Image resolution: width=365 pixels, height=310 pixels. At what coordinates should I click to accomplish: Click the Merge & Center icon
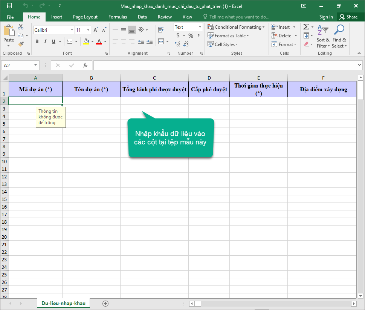click(161, 41)
